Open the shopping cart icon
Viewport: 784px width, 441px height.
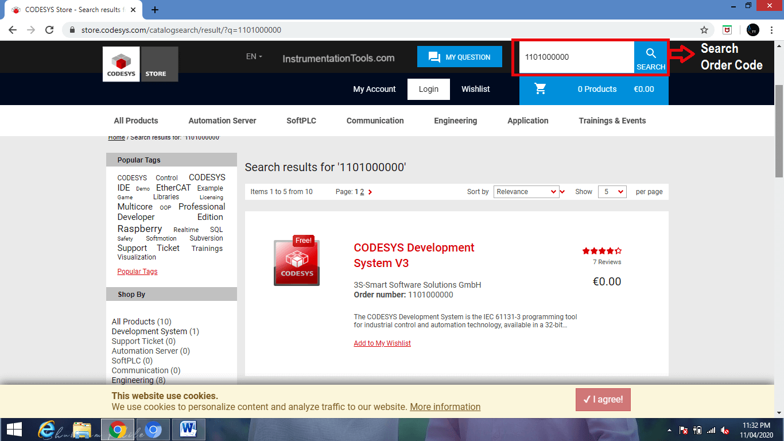tap(540, 89)
